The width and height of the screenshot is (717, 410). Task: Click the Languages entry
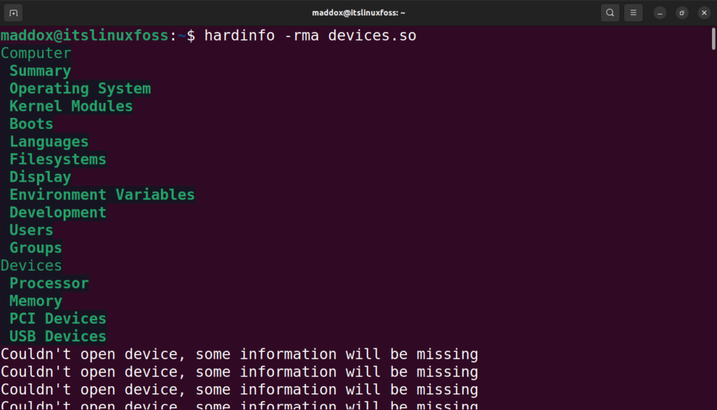point(49,141)
